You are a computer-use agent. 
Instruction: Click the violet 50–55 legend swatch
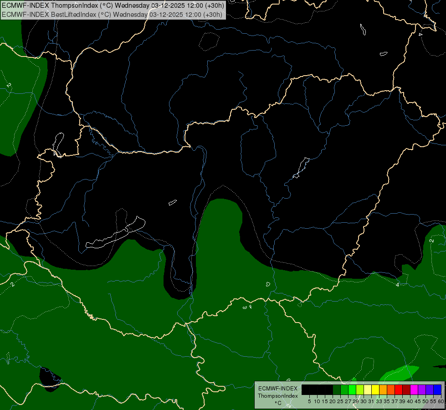coord(430,389)
